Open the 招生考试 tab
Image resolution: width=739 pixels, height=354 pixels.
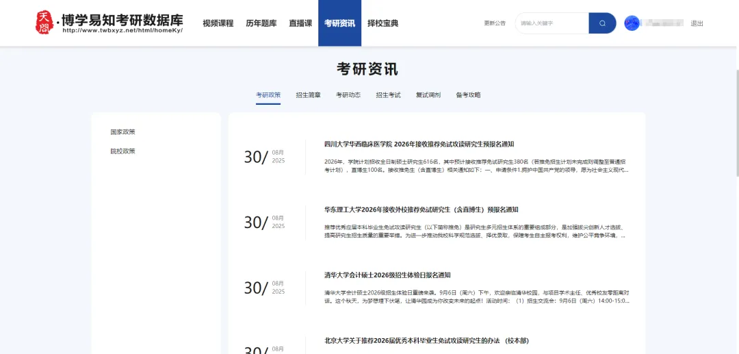388,95
